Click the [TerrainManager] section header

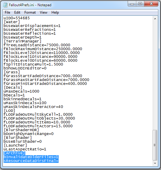(x=22, y=41)
